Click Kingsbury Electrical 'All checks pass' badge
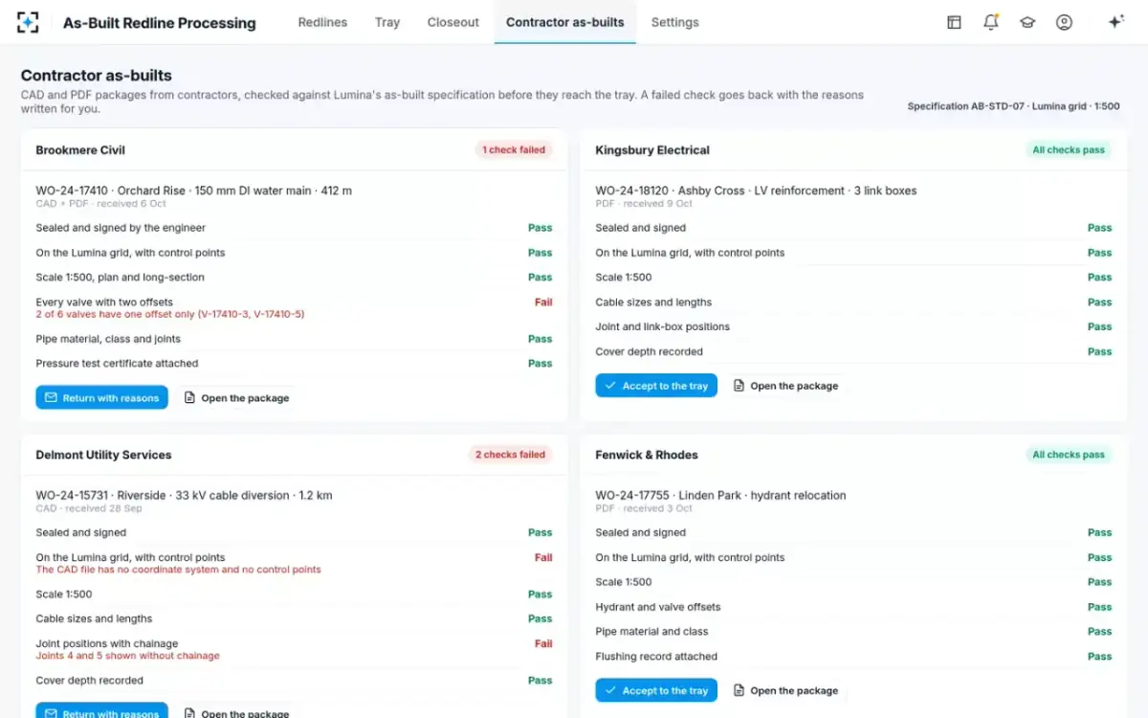This screenshot has width=1148, height=718. coord(1069,150)
